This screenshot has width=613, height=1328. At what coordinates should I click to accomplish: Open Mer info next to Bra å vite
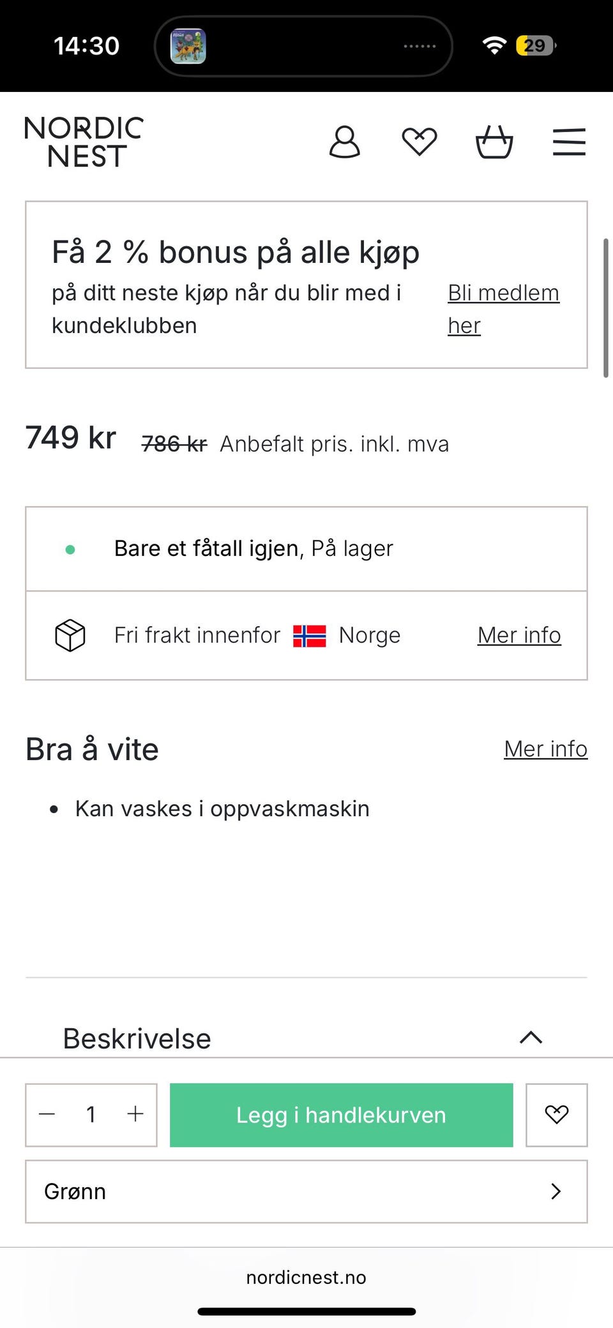tap(545, 749)
